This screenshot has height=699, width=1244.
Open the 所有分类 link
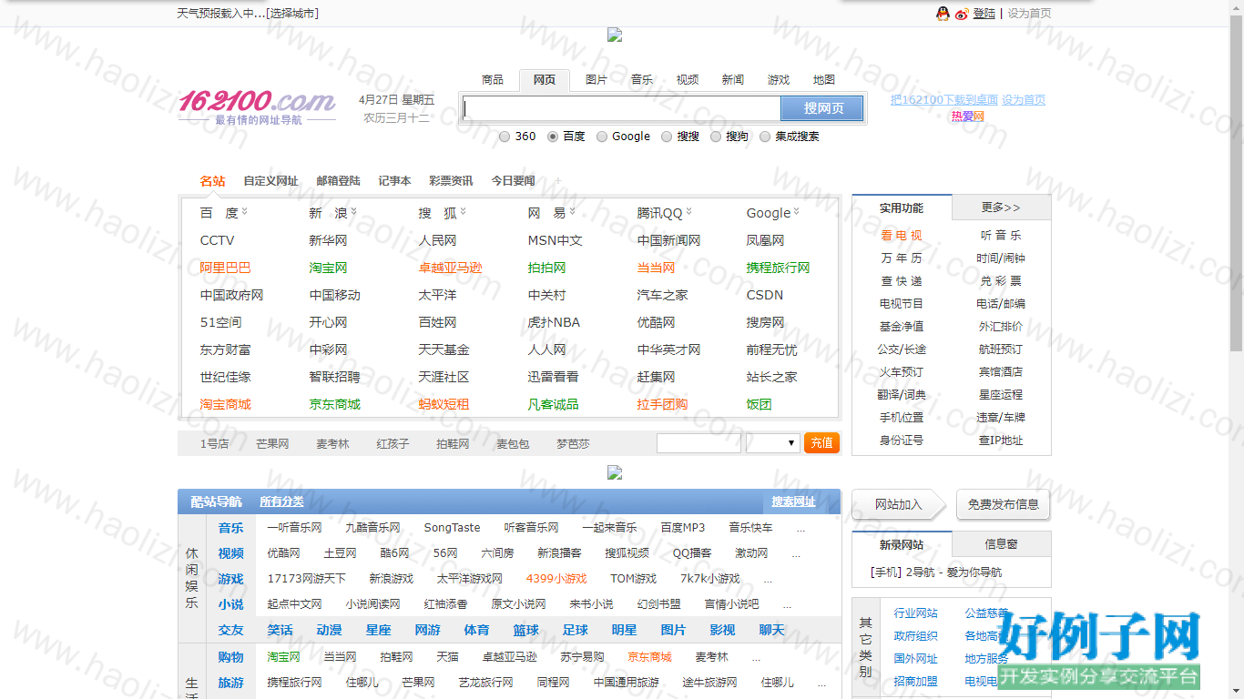click(281, 501)
